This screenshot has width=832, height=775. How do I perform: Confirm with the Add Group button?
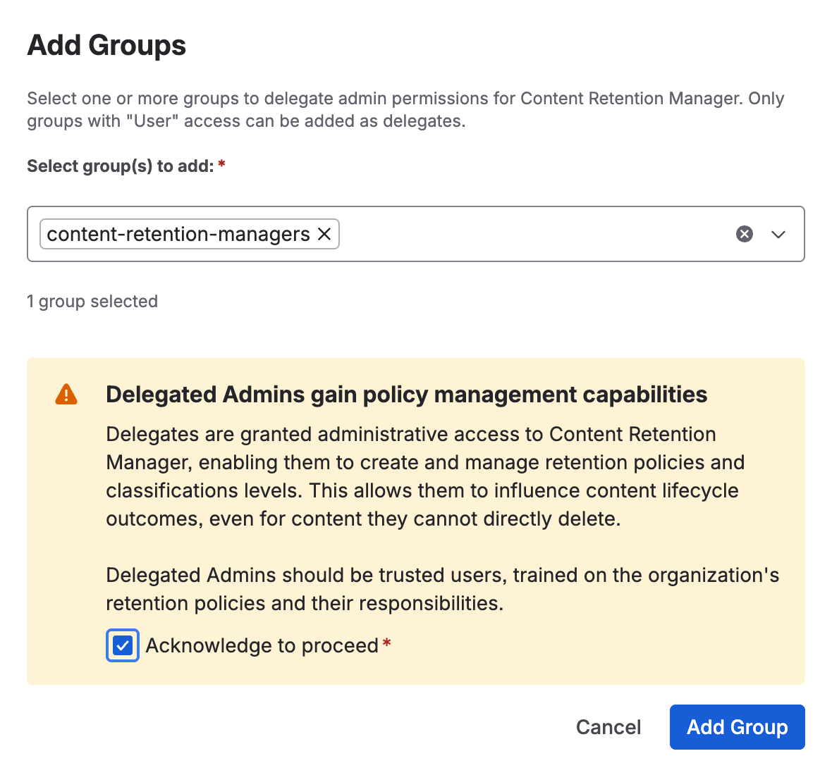click(737, 727)
